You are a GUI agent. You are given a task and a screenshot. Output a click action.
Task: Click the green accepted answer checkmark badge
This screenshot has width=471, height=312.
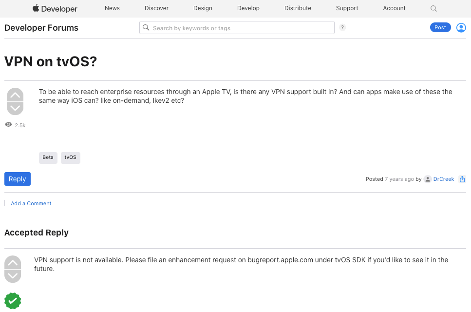[13, 301]
